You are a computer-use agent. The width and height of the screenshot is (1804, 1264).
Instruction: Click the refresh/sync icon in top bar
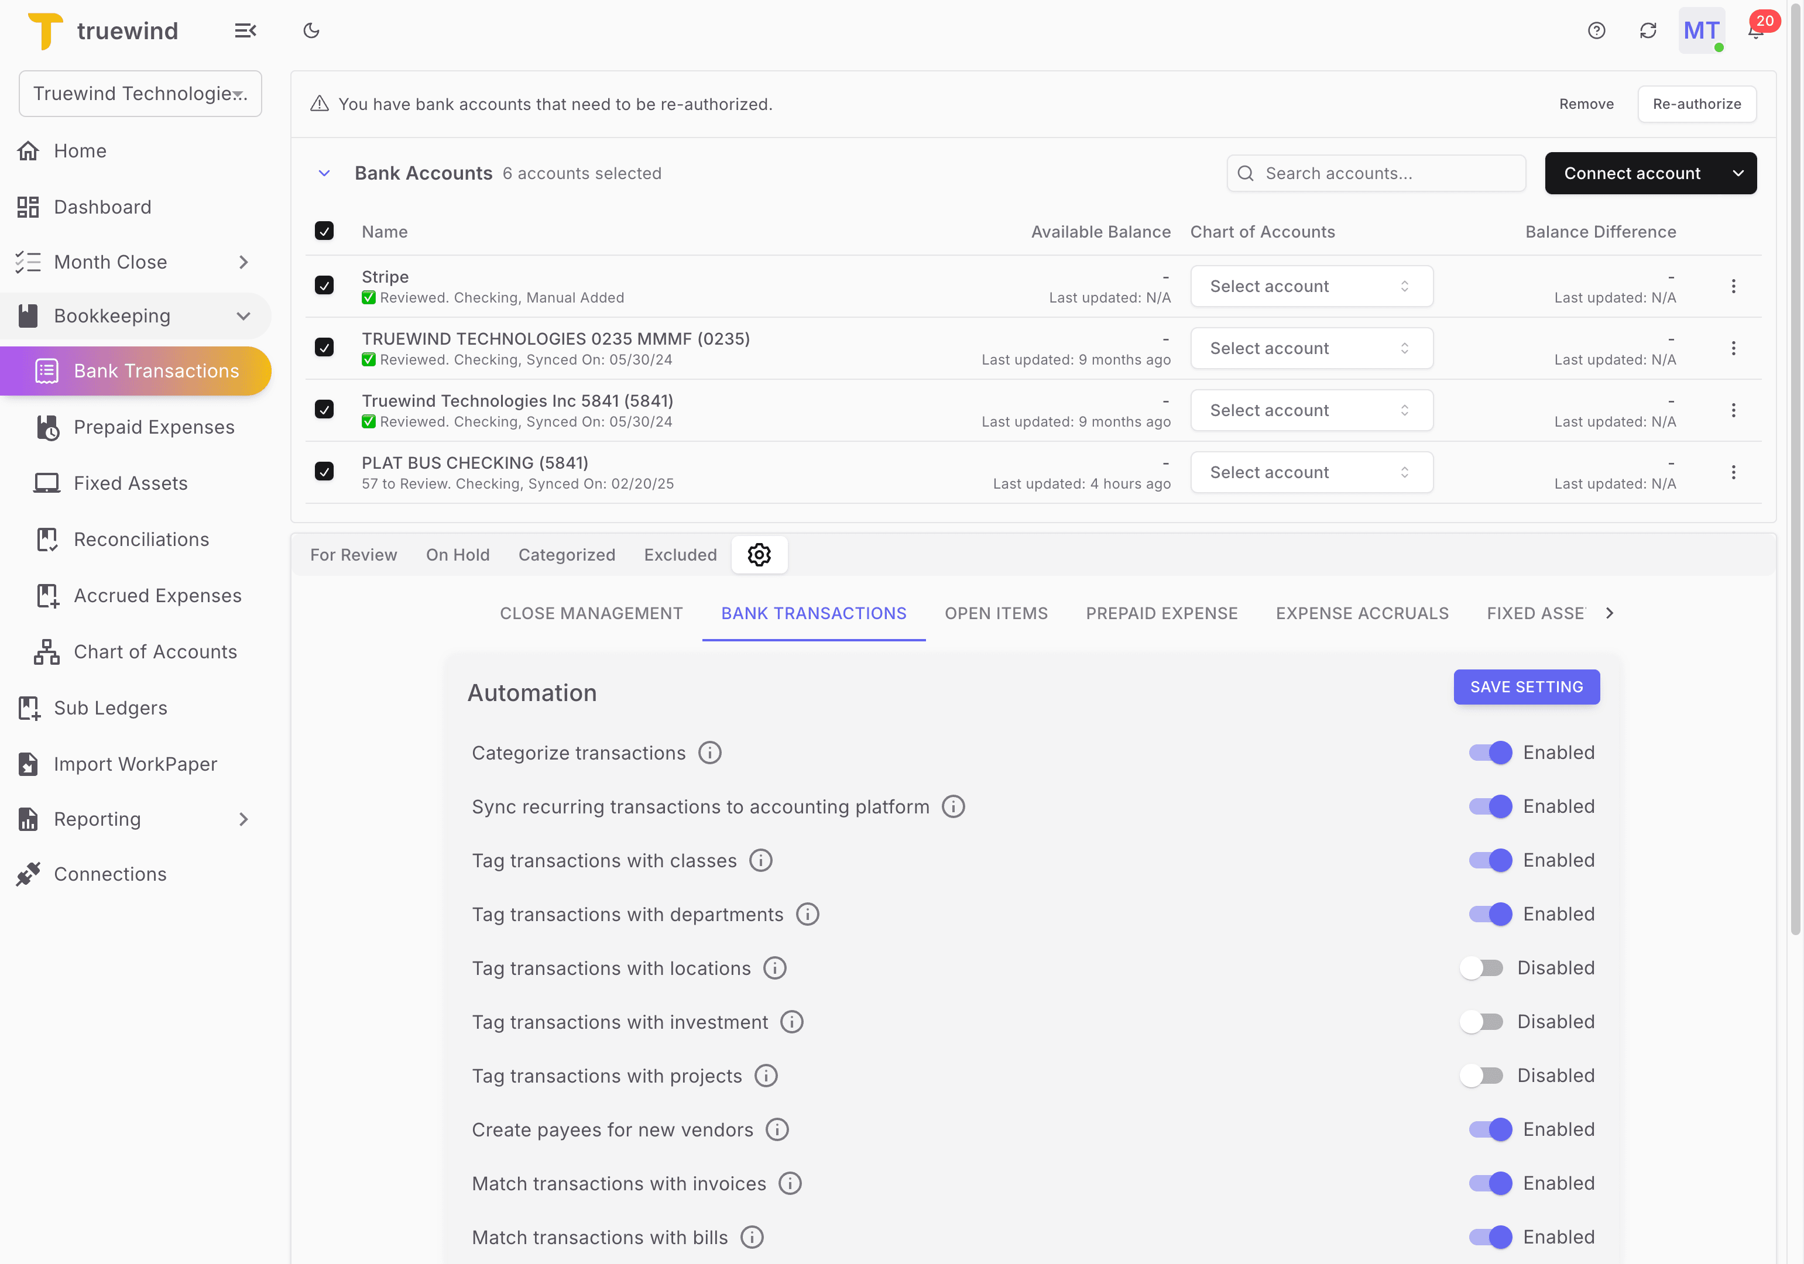click(1648, 30)
